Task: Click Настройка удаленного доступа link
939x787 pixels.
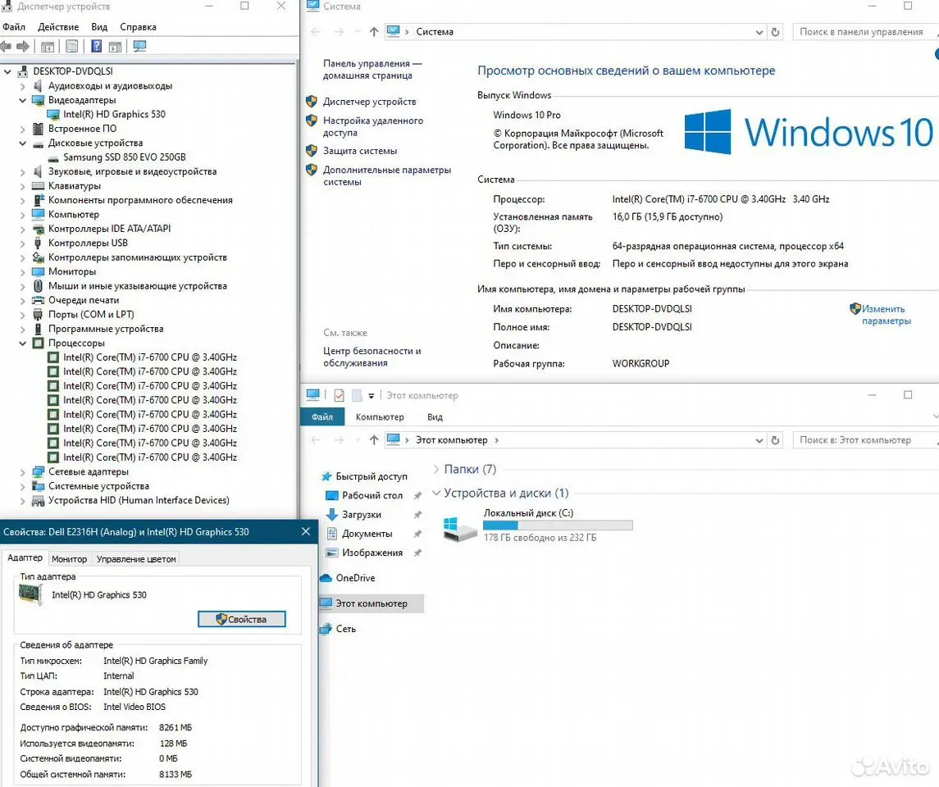Action: click(x=373, y=126)
